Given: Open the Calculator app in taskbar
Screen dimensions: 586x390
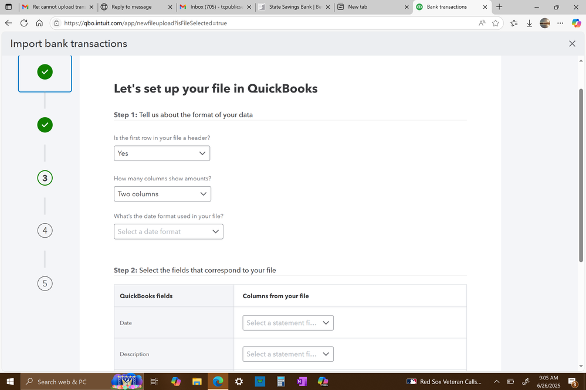Looking at the screenshot, I should [x=280, y=382].
